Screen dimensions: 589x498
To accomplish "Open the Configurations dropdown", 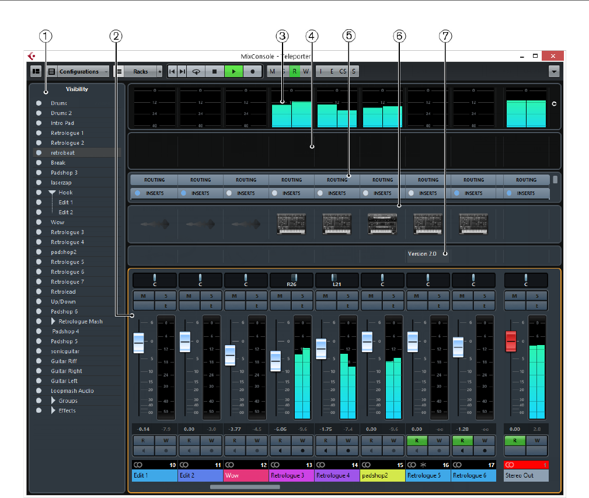I will click(79, 71).
